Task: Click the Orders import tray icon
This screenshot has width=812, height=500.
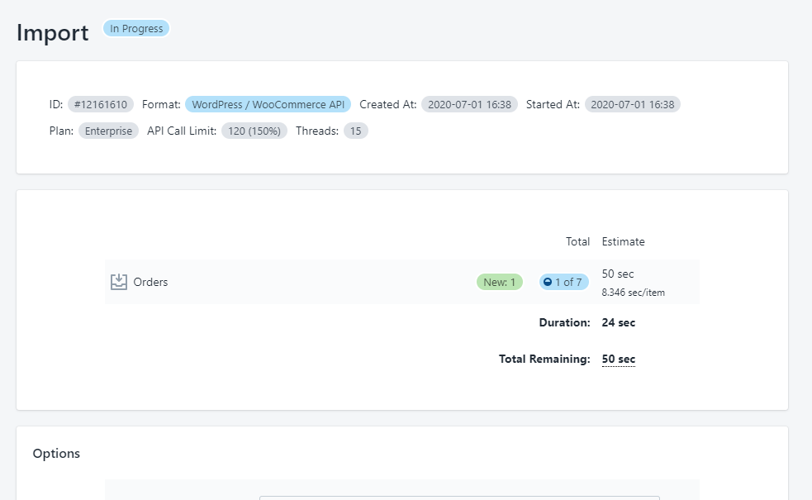Action: pyautogui.click(x=119, y=282)
